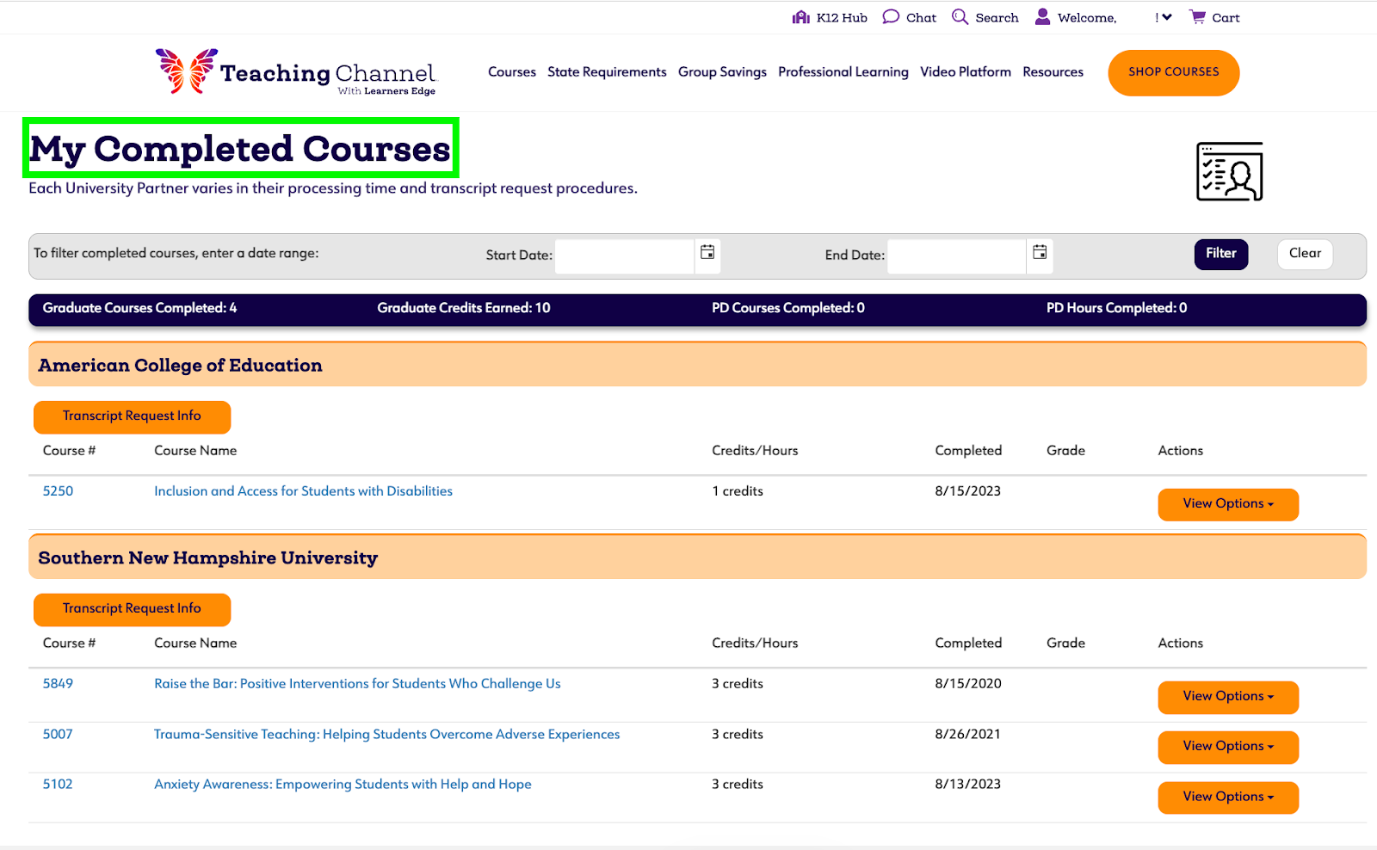The height and width of the screenshot is (850, 1377).
Task: Open the Video Platform menu item
Action: pos(965,72)
